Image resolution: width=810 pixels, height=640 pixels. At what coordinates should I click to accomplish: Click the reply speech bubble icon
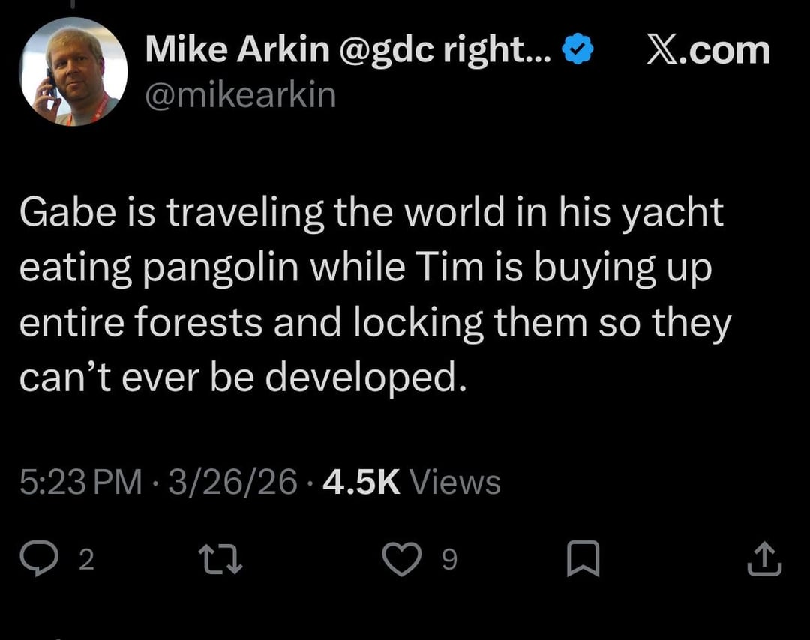coord(54,559)
